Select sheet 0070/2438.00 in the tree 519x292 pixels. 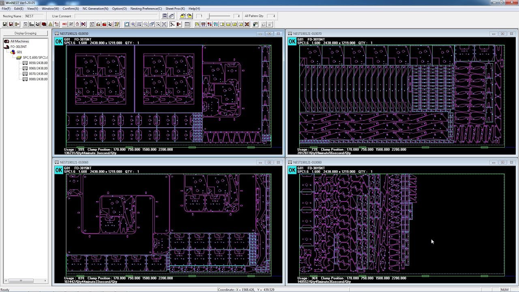click(38, 74)
